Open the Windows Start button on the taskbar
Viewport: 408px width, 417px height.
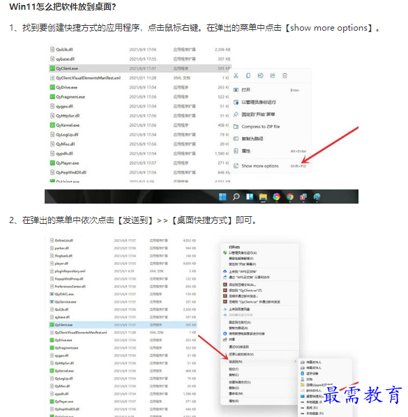pos(222,197)
